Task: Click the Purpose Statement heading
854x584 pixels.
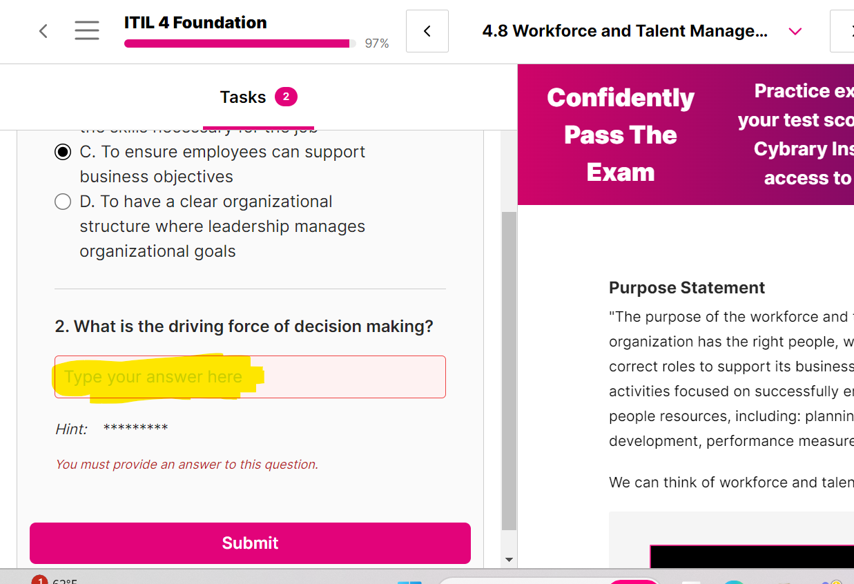Action: click(687, 288)
